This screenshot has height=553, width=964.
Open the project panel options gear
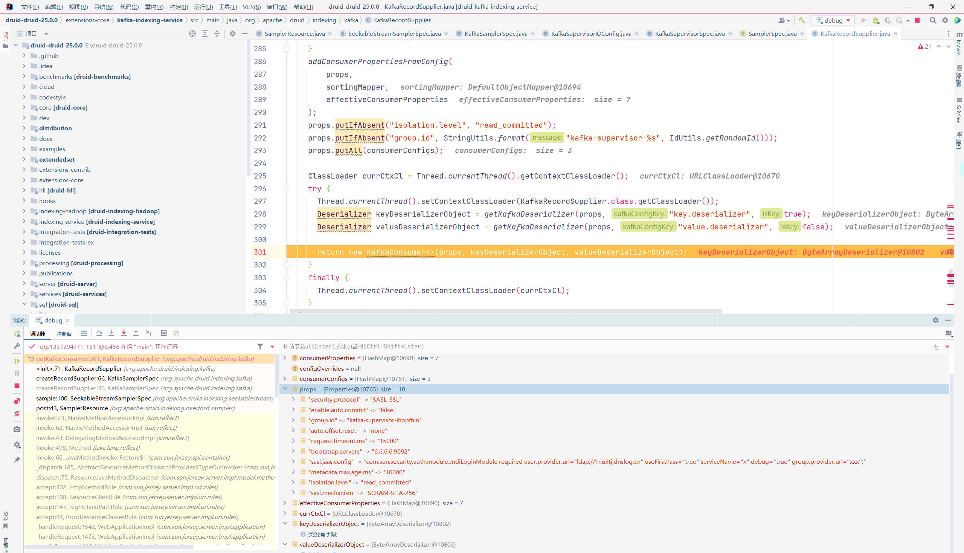(x=233, y=34)
